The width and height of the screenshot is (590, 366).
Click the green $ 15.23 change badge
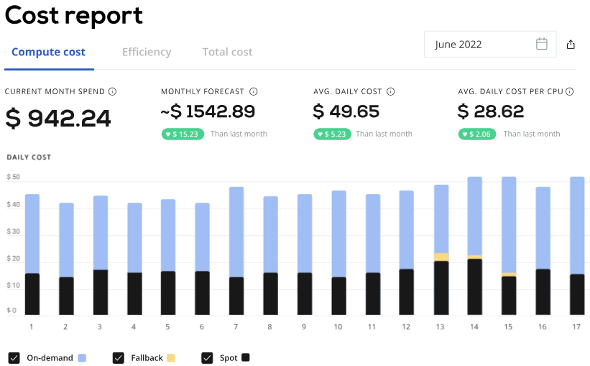point(183,134)
